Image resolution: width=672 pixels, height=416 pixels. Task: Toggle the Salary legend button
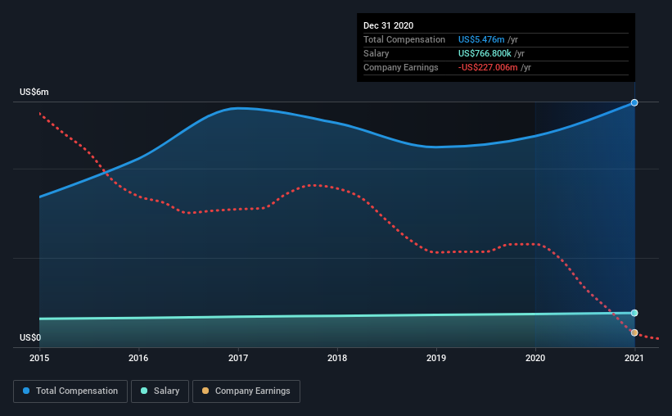click(160, 391)
